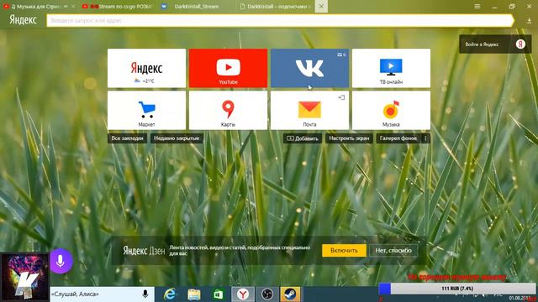Open the browser hamburger menu
This screenshot has height=302, width=538.
click(477, 6)
